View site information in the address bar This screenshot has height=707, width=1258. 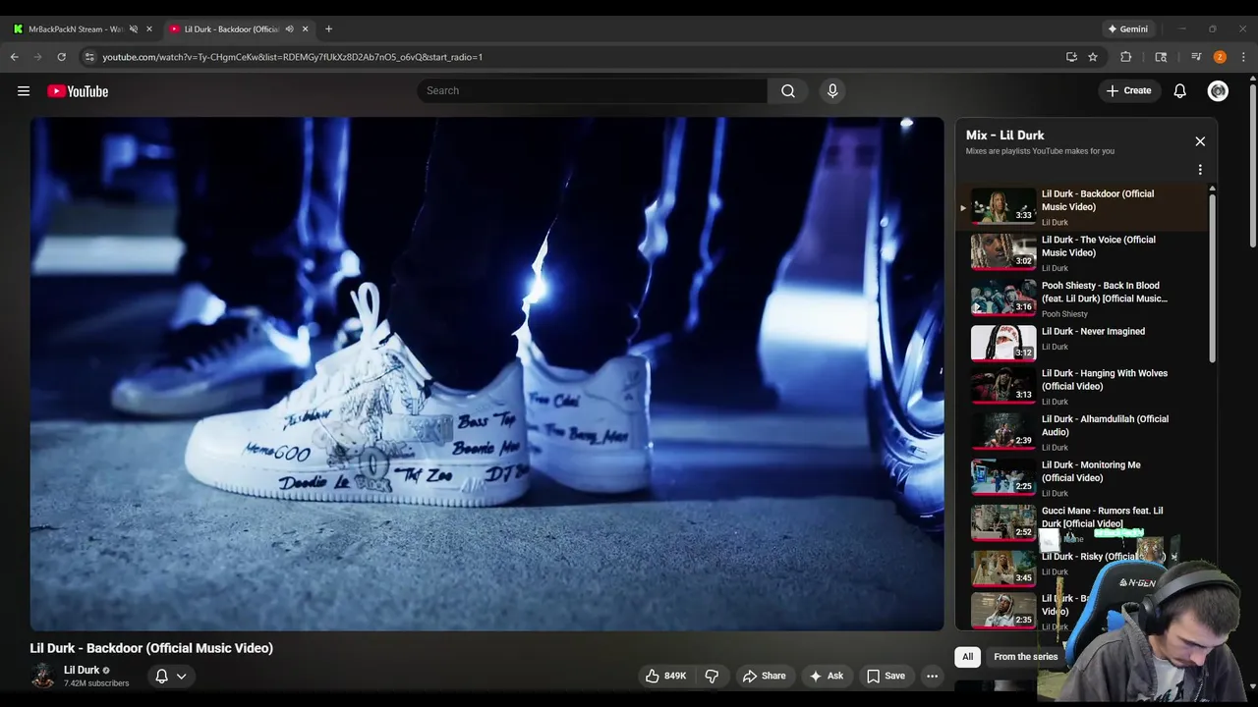[89, 57]
